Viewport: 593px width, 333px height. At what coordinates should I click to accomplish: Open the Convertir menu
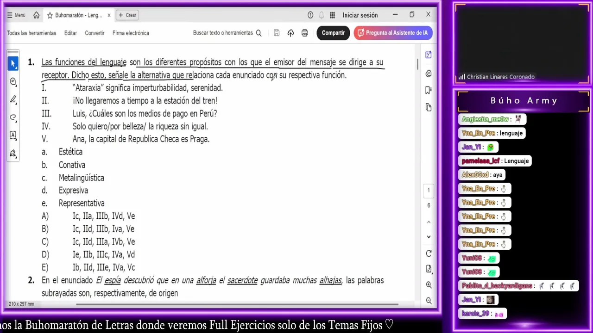[95, 33]
